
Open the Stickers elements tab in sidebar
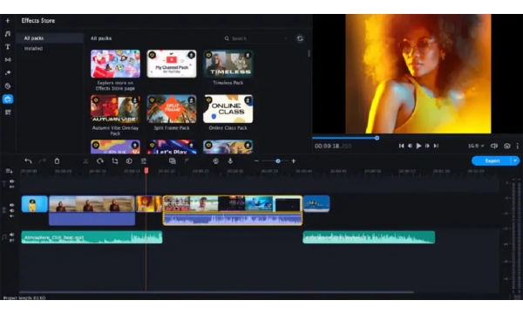click(x=8, y=86)
